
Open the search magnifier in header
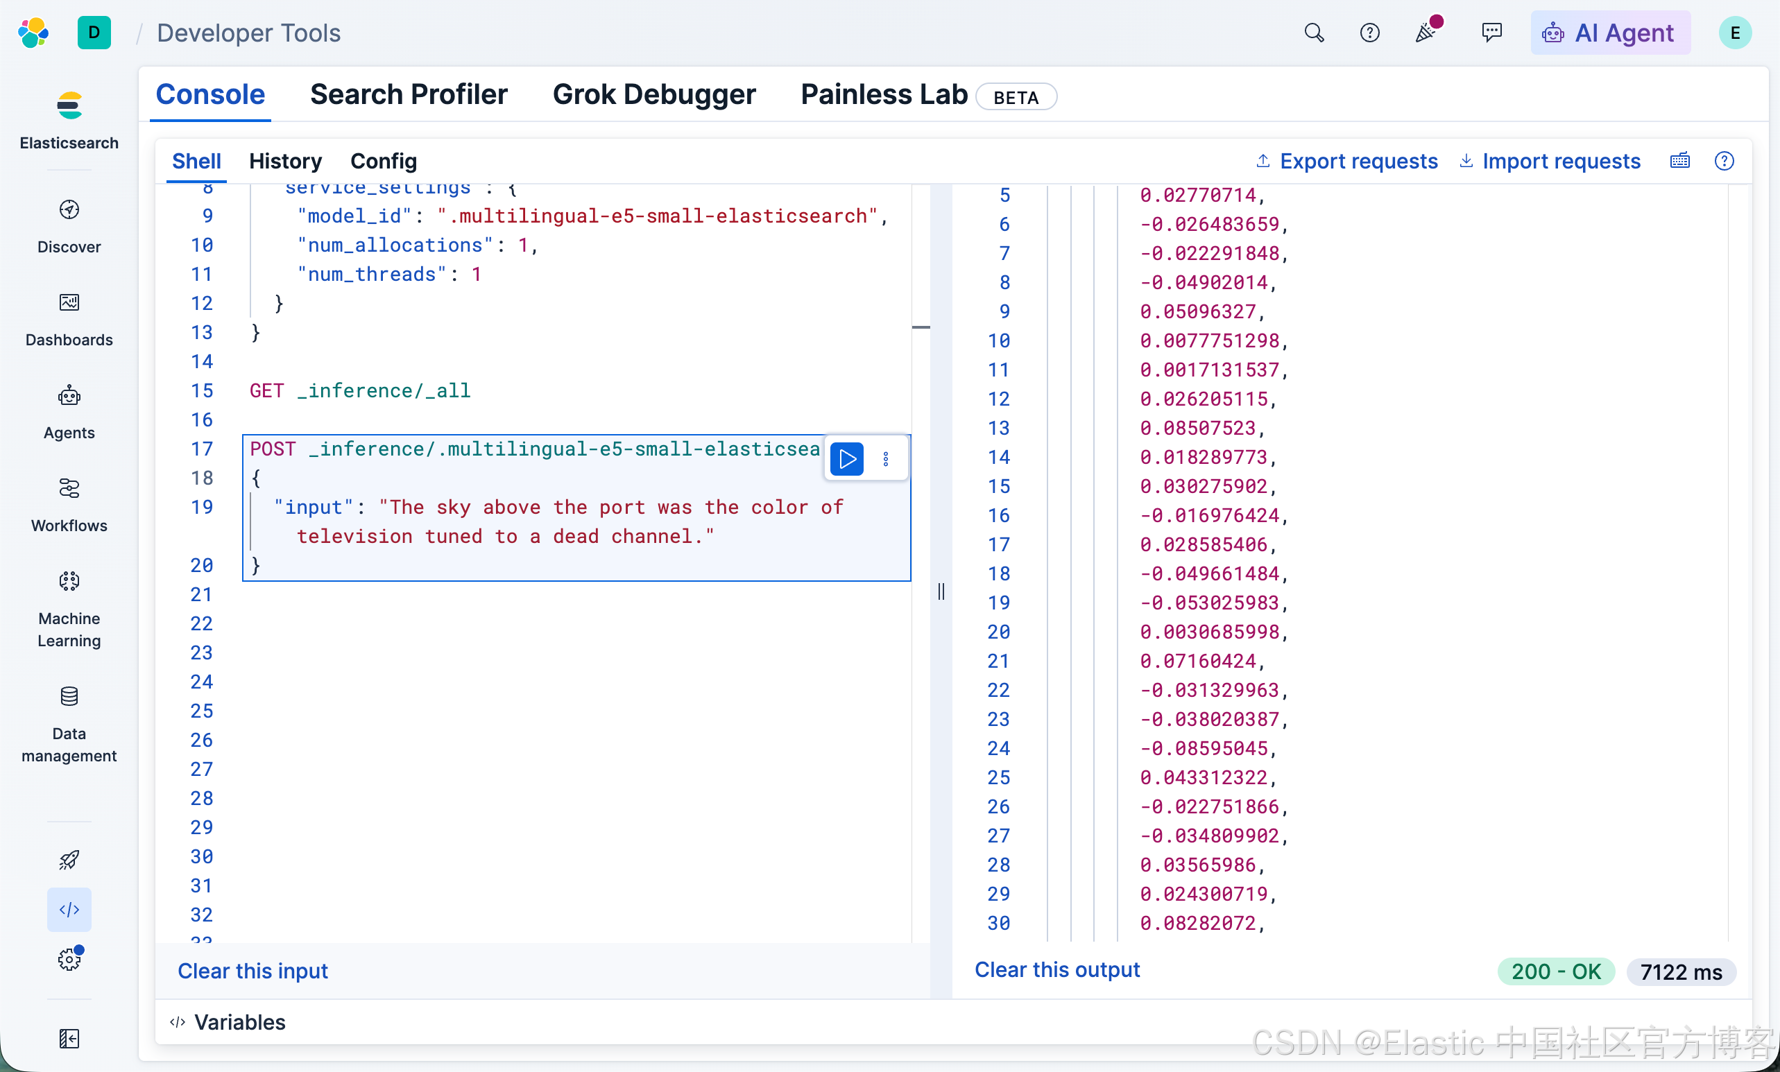tap(1314, 33)
